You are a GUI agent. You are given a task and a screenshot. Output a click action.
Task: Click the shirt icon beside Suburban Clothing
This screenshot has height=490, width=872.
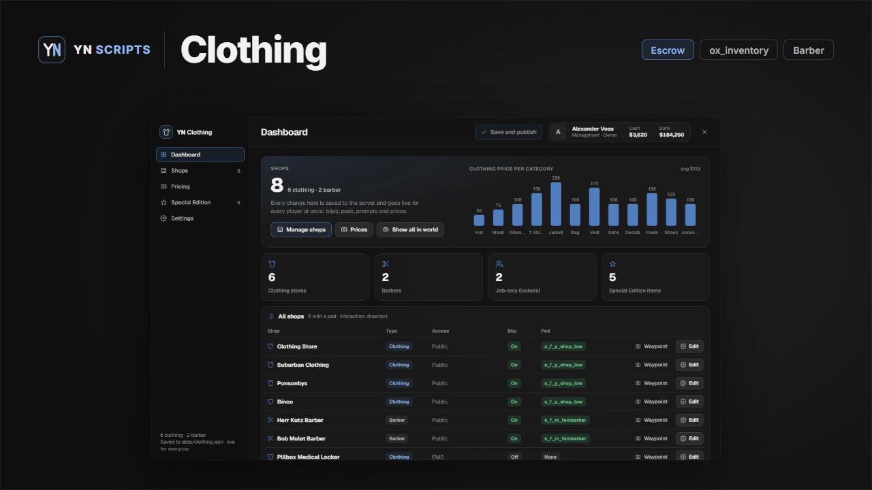point(270,365)
